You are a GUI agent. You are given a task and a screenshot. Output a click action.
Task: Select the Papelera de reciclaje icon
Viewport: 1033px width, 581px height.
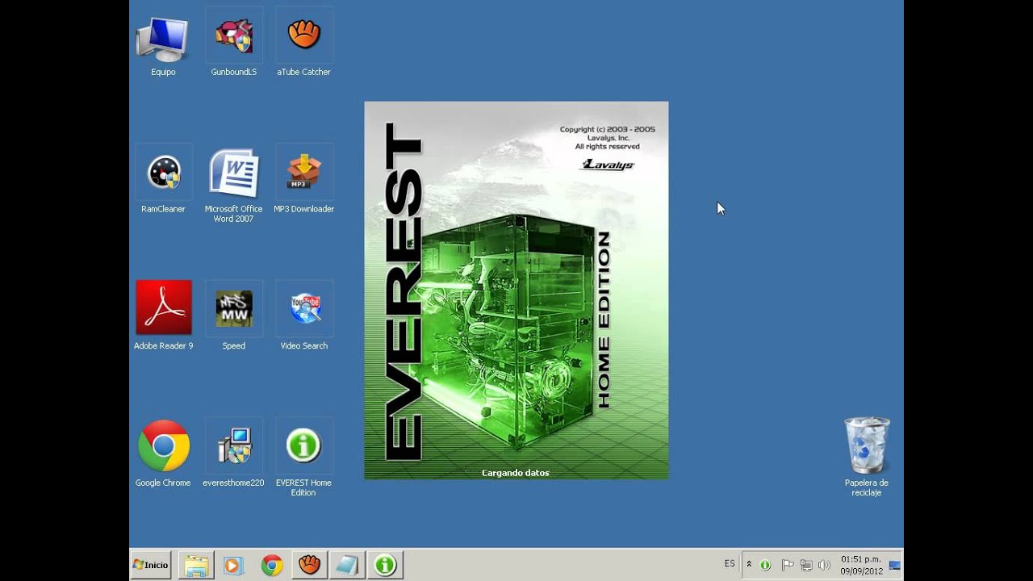click(867, 458)
